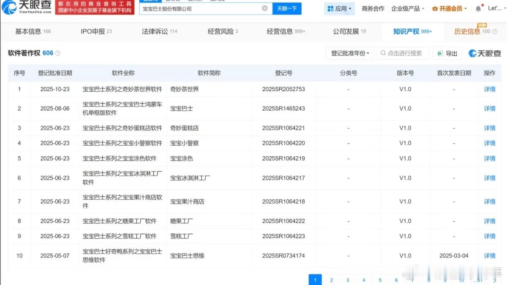Image resolution: width=507 pixels, height=285 pixels.
Task: Click the 天眼一下 search button
Action: (x=287, y=8)
